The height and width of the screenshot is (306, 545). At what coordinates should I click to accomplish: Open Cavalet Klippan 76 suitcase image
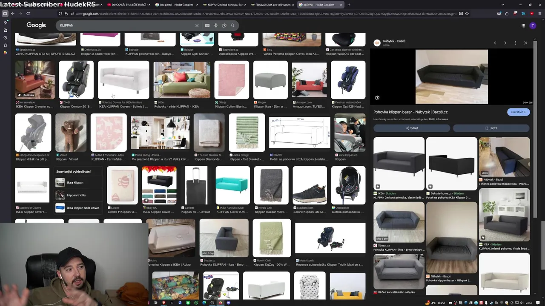196,185
